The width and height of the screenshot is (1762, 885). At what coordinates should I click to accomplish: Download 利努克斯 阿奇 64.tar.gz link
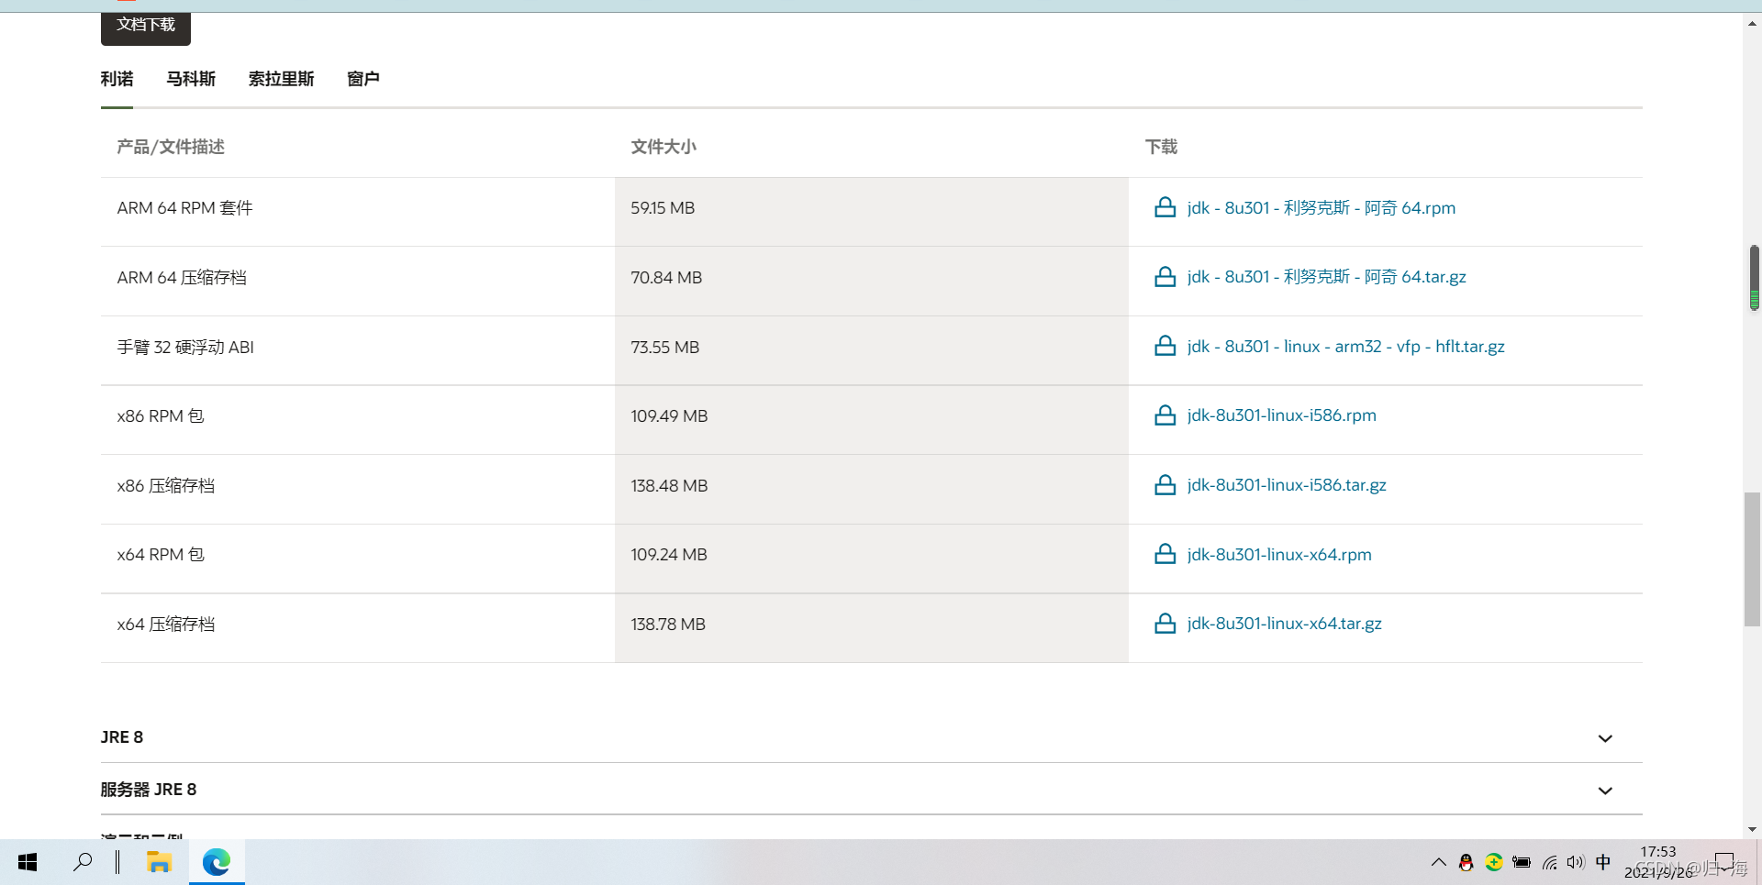pyautogui.click(x=1326, y=277)
